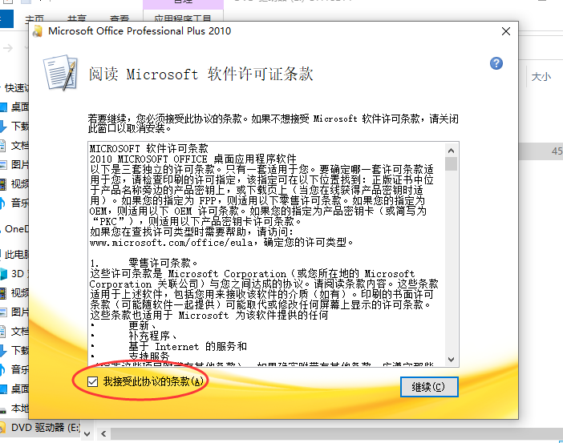The width and height of the screenshot is (563, 443).
Task: Switch to the 共享 tab in Explorer
Action: click(x=77, y=18)
